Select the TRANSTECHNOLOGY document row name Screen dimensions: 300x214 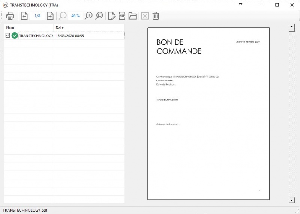point(36,36)
